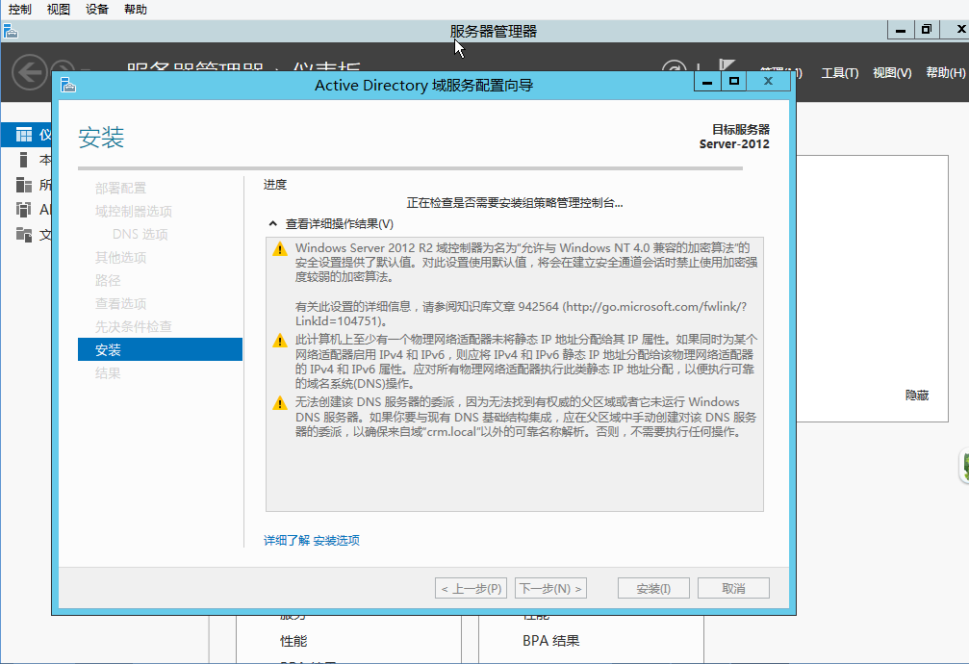Select the local server icon in sidebar

point(23,160)
